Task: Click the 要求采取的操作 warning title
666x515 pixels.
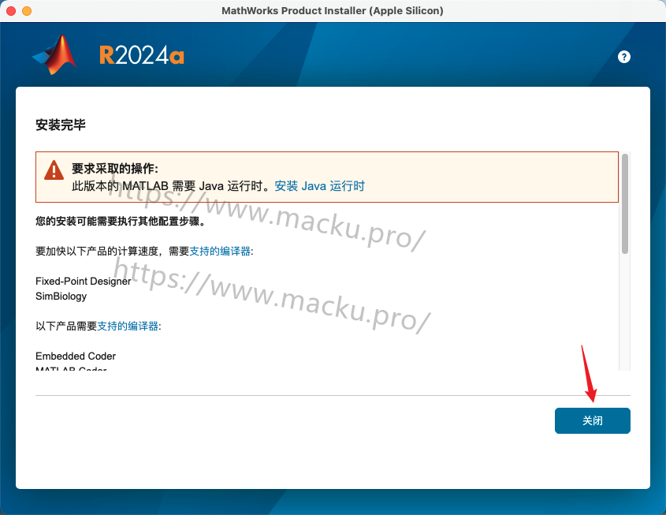Action: tap(115, 169)
